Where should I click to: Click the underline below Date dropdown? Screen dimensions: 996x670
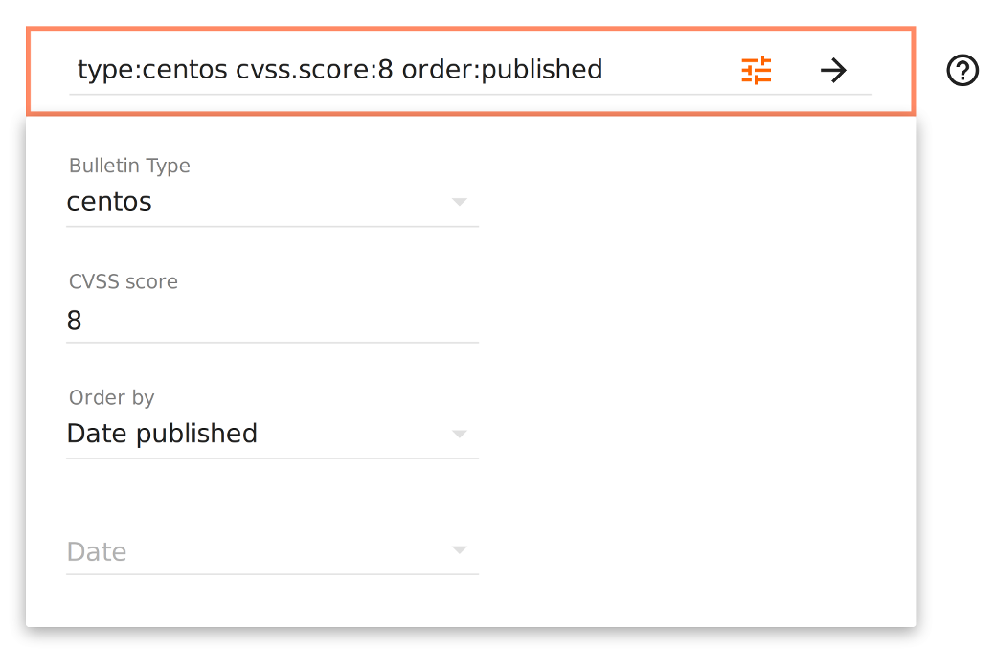(272, 574)
